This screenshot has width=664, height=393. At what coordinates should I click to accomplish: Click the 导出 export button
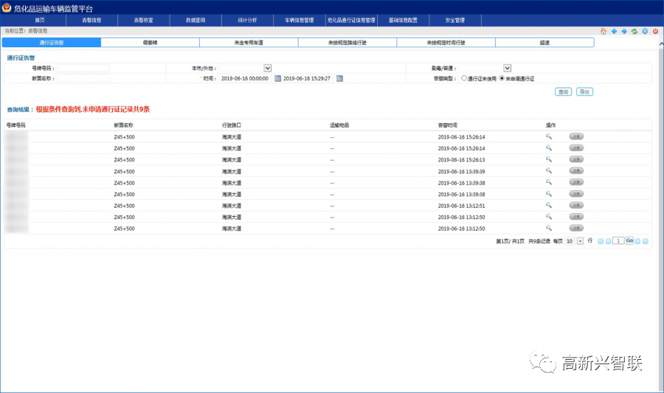pyautogui.click(x=584, y=92)
